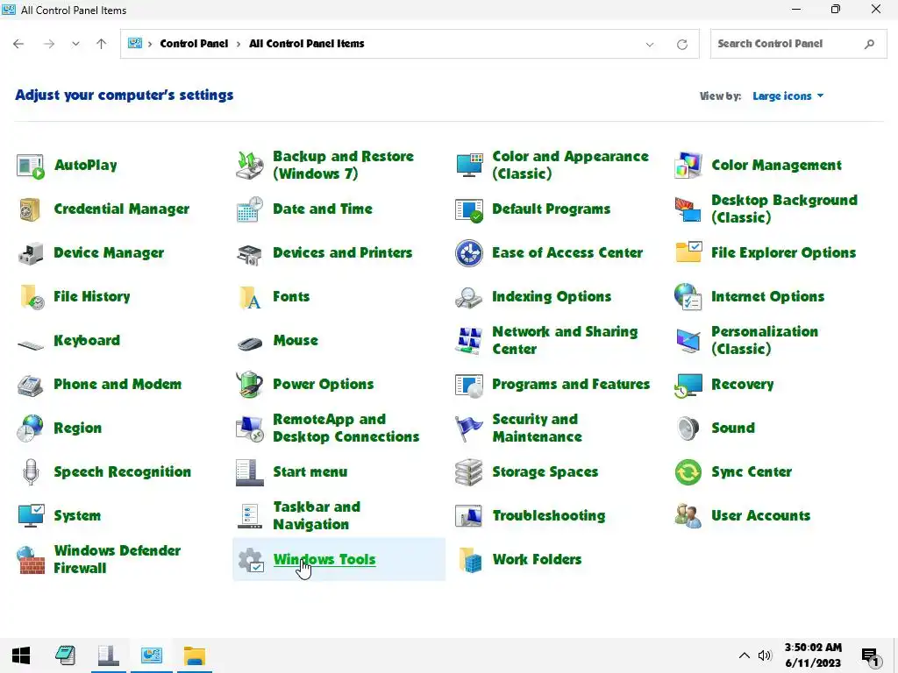Click the Speech Recognition link
The height and width of the screenshot is (673, 898).
click(x=123, y=472)
